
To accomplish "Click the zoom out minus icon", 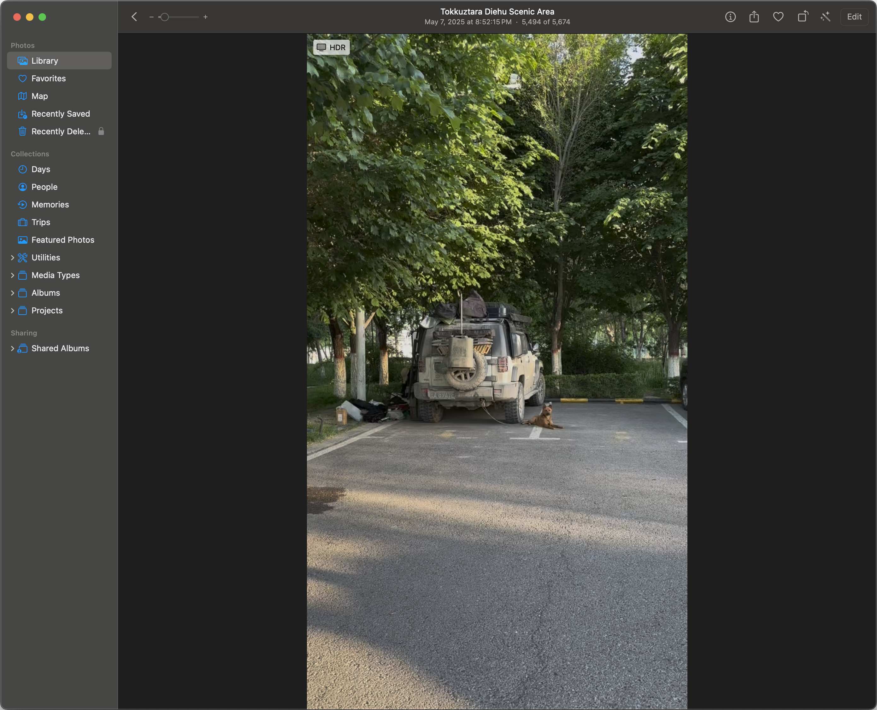I will [151, 17].
